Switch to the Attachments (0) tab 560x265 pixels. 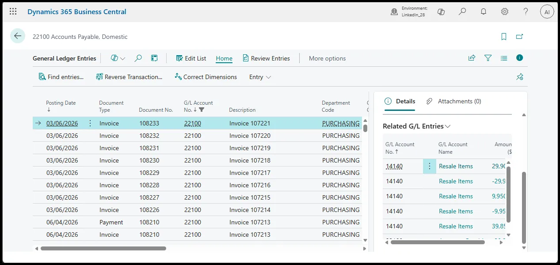click(x=454, y=101)
